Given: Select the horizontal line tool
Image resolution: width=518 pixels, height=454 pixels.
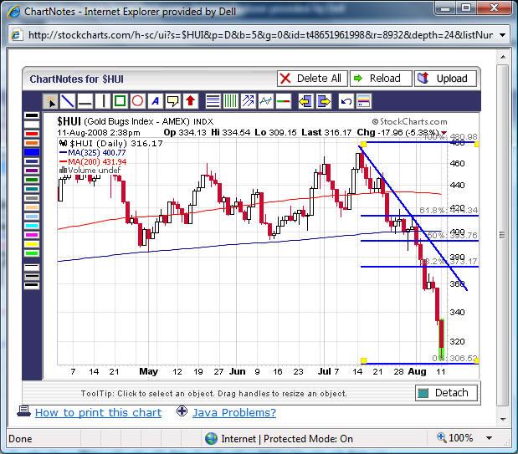Looking at the screenshot, I should click(85, 101).
